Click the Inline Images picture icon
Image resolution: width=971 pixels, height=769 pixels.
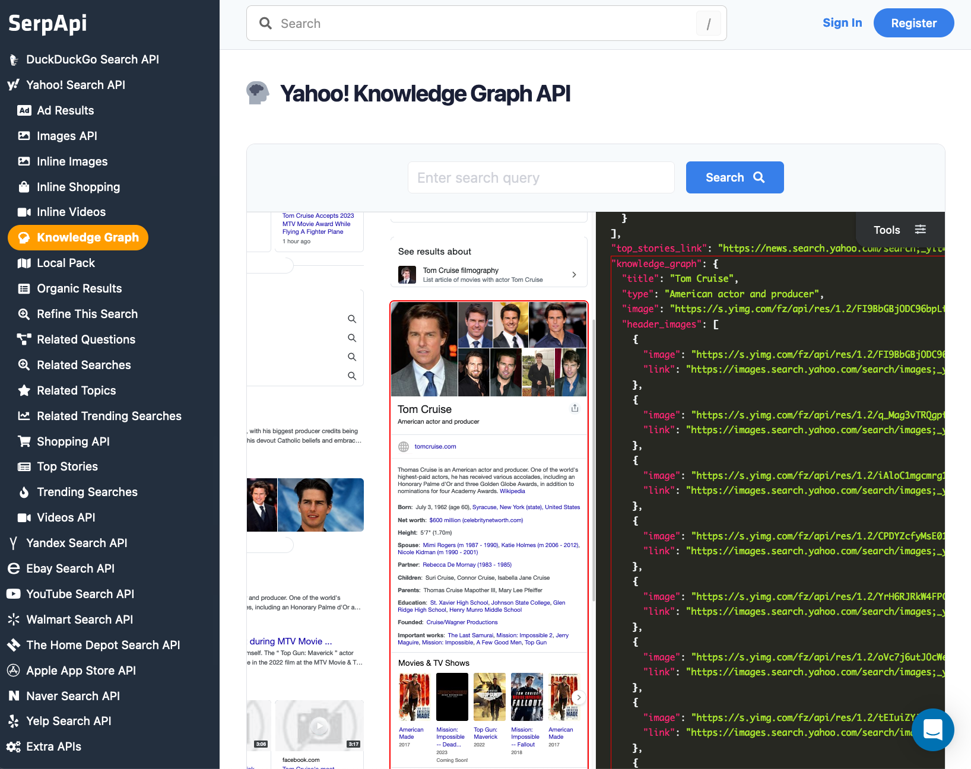click(24, 161)
